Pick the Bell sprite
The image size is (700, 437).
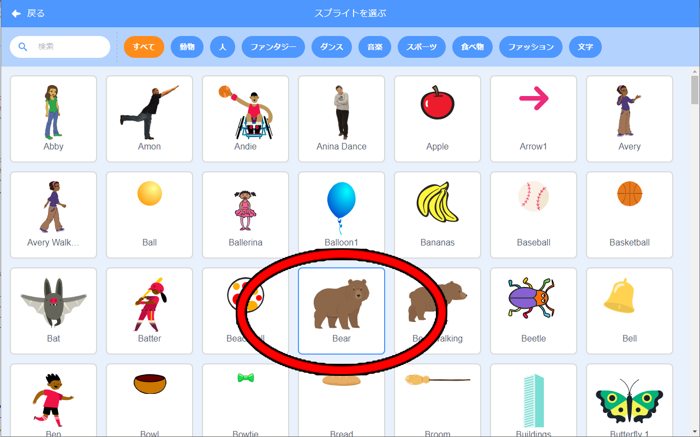630,311
